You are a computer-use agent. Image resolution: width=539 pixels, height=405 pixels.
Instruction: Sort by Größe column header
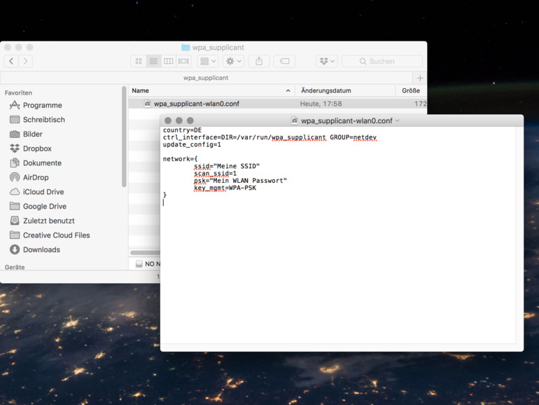411,91
